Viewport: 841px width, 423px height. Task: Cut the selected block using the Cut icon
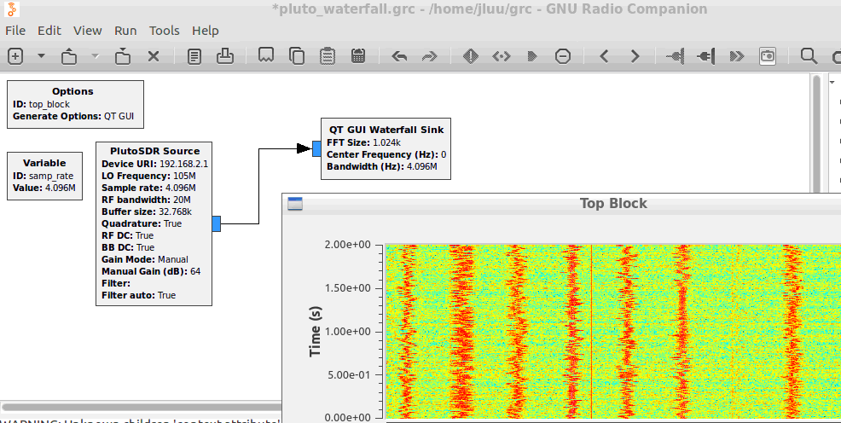click(266, 55)
